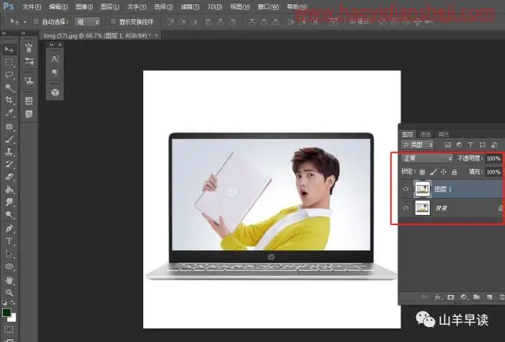Select the Ellipse shape tool
505x342 pixels.
(9, 267)
